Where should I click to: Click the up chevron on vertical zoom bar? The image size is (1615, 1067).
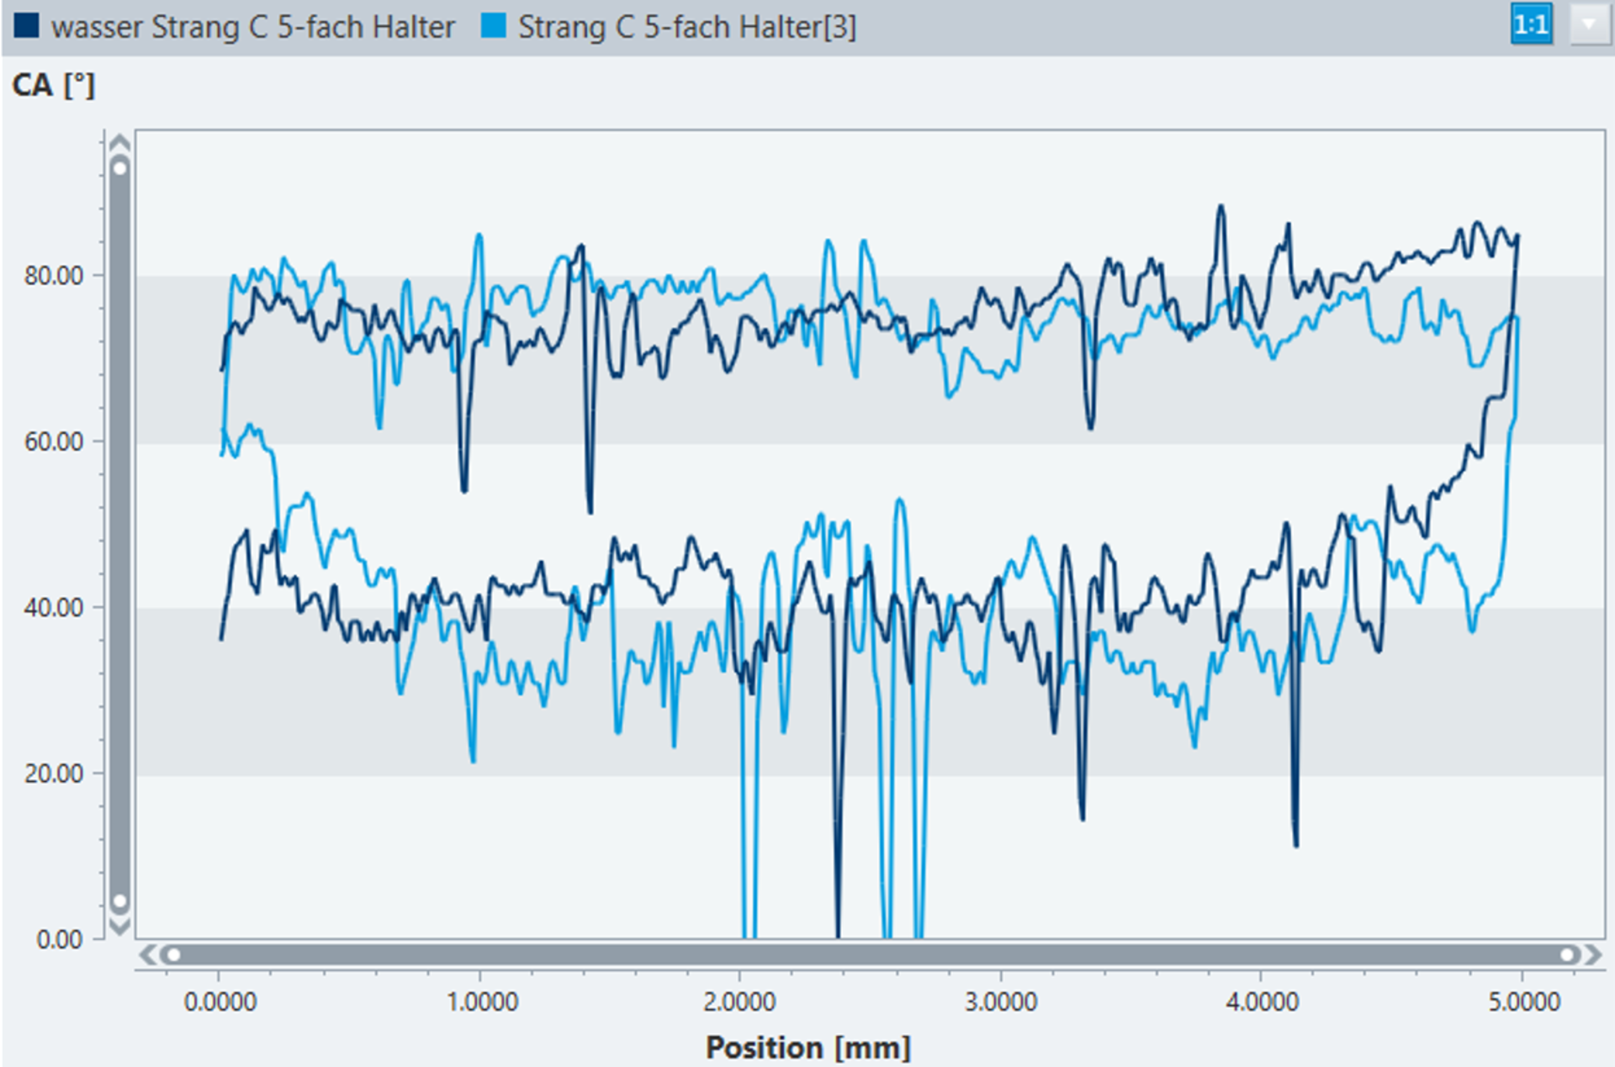pos(119,142)
